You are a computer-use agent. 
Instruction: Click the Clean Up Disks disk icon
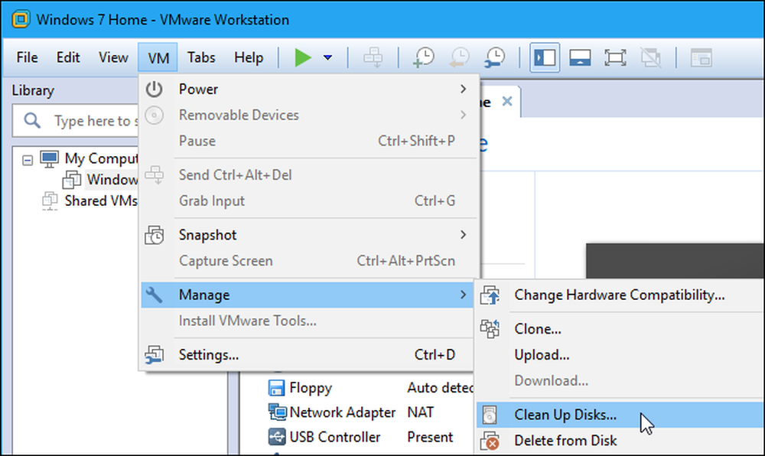point(490,415)
